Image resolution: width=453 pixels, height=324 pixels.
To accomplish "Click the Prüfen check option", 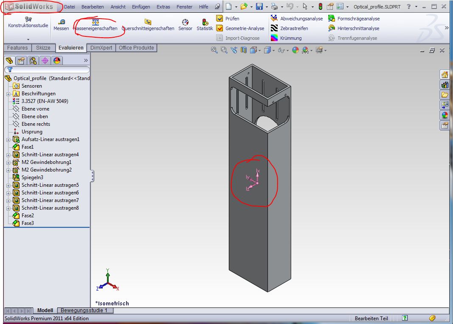I will click(228, 19).
